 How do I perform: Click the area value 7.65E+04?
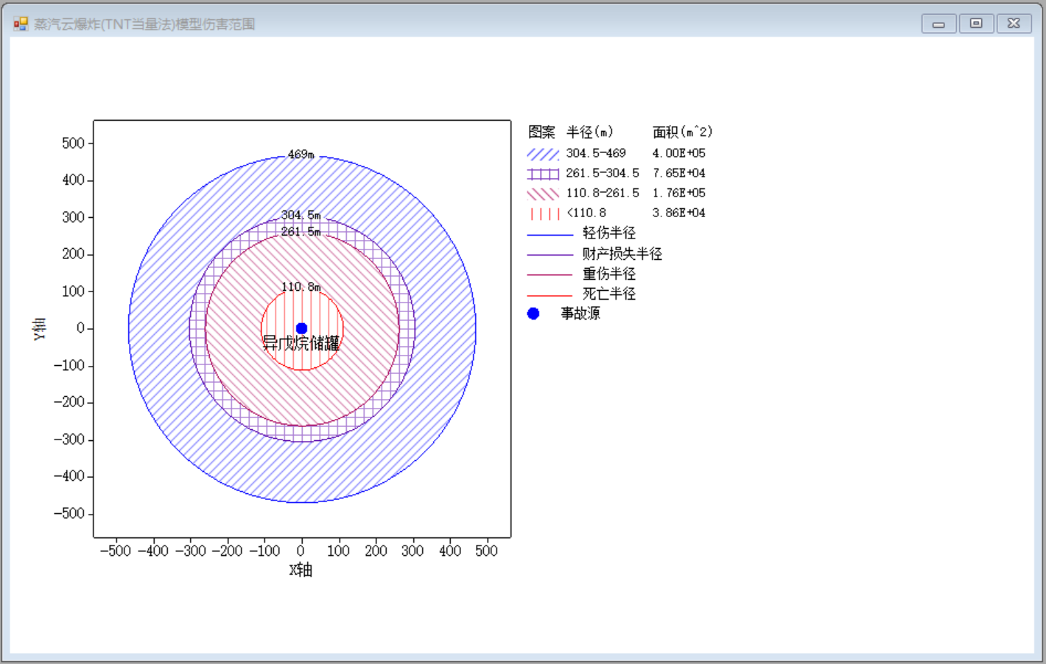678,173
